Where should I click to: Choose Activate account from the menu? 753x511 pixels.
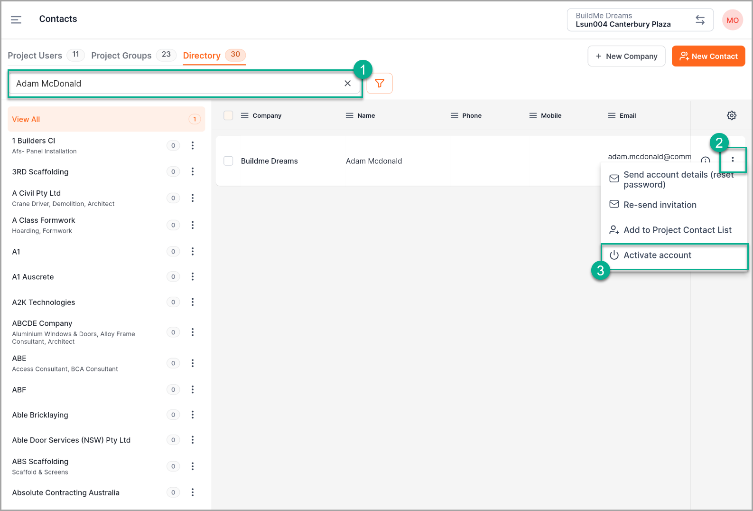[657, 255]
